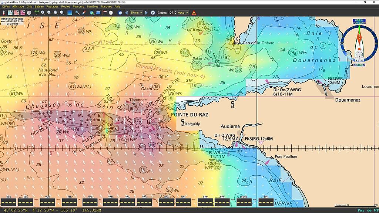
Task: Open the Affichage menu
Action: point(18,7)
